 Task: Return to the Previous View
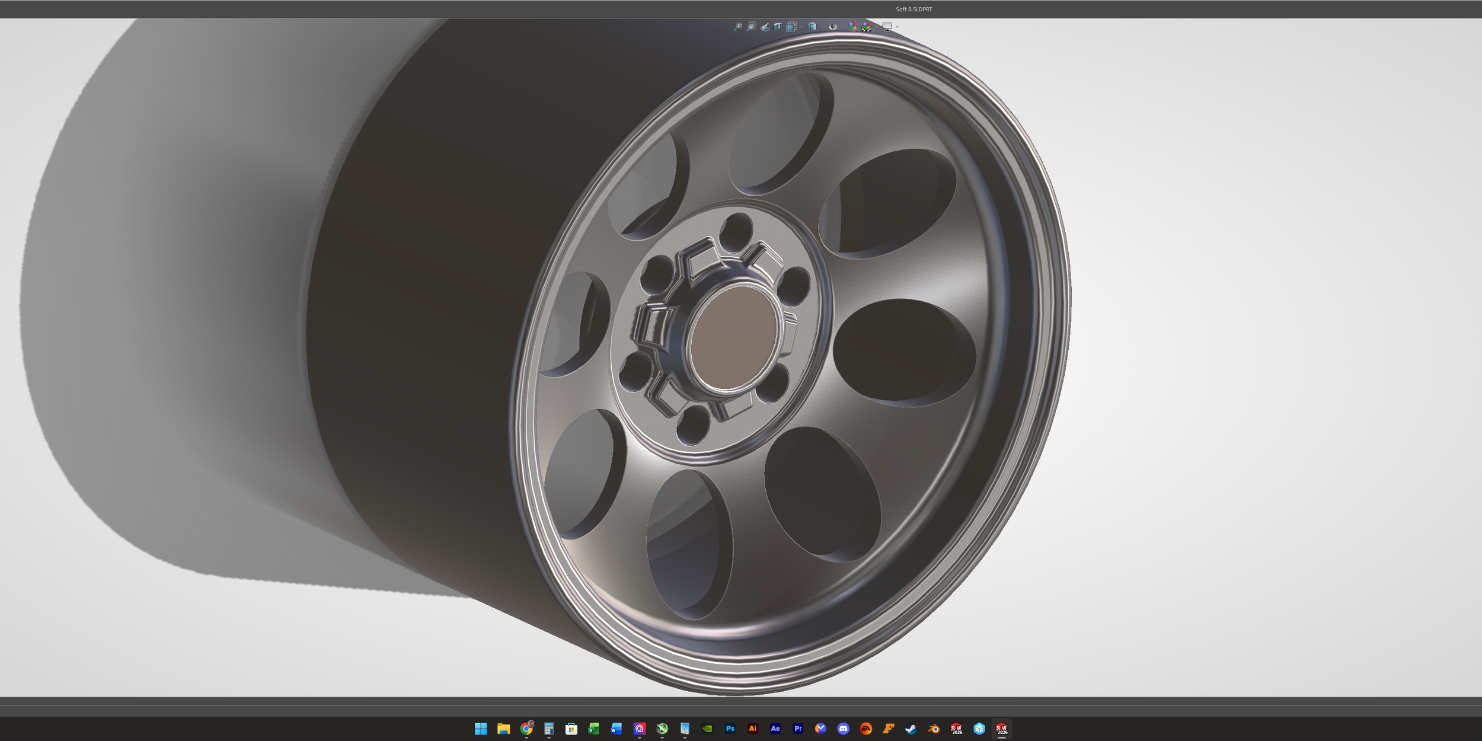tap(765, 27)
